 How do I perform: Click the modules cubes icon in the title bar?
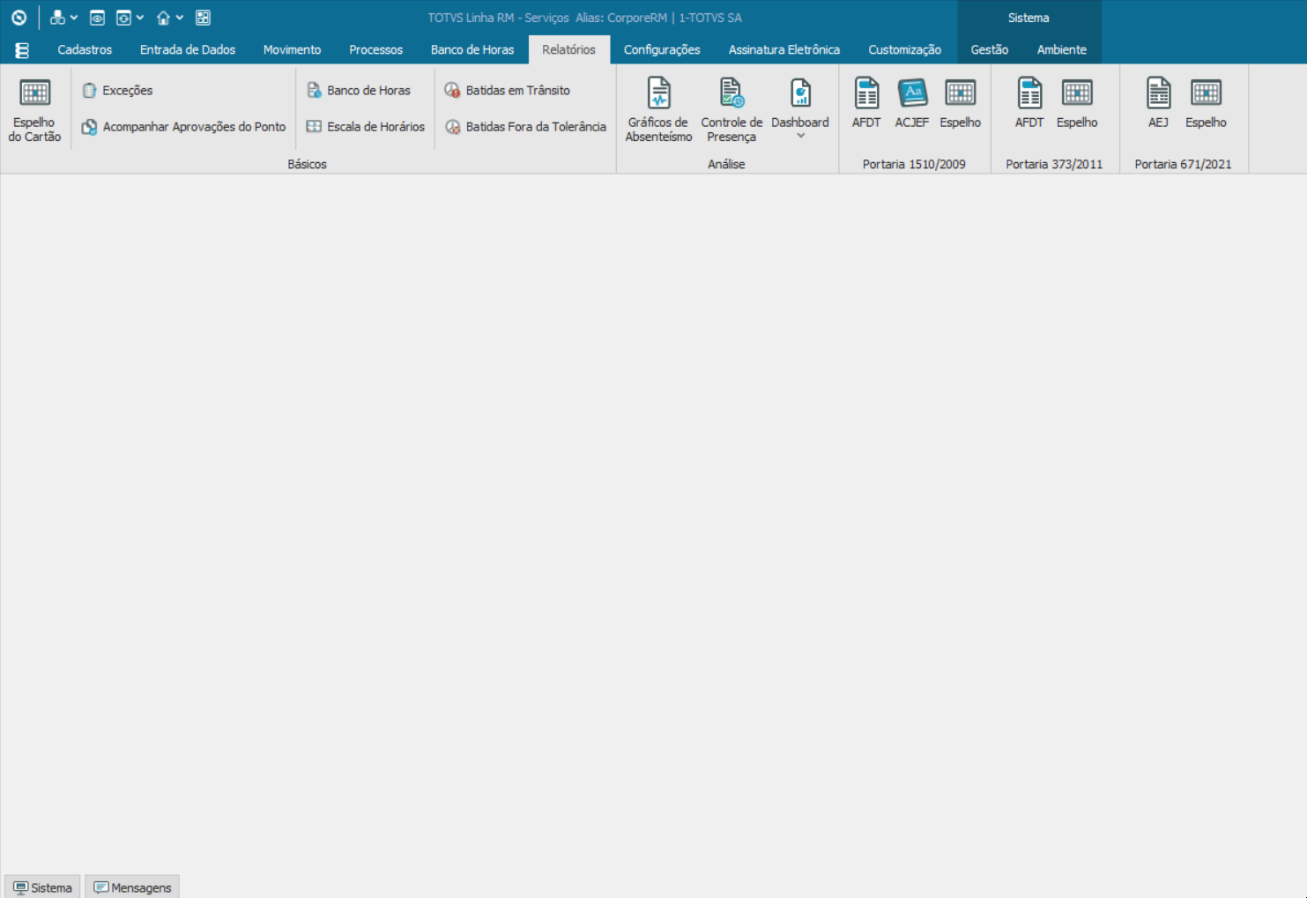tap(57, 18)
